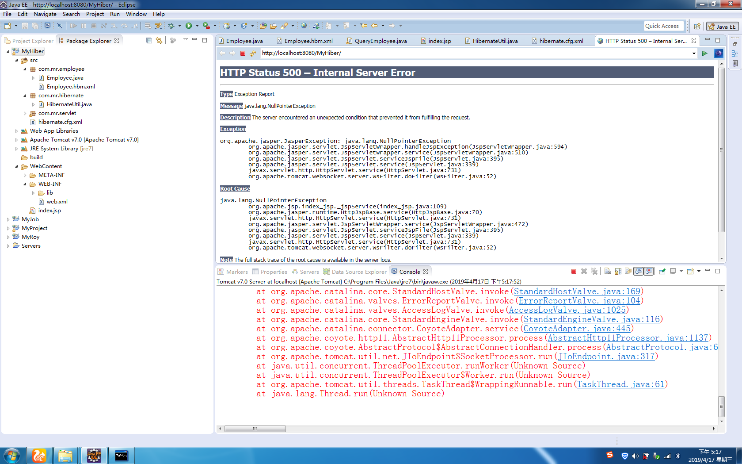
Task: Switch to the hibernate.cfg.xml editor tab
Action: pyautogui.click(x=557, y=41)
